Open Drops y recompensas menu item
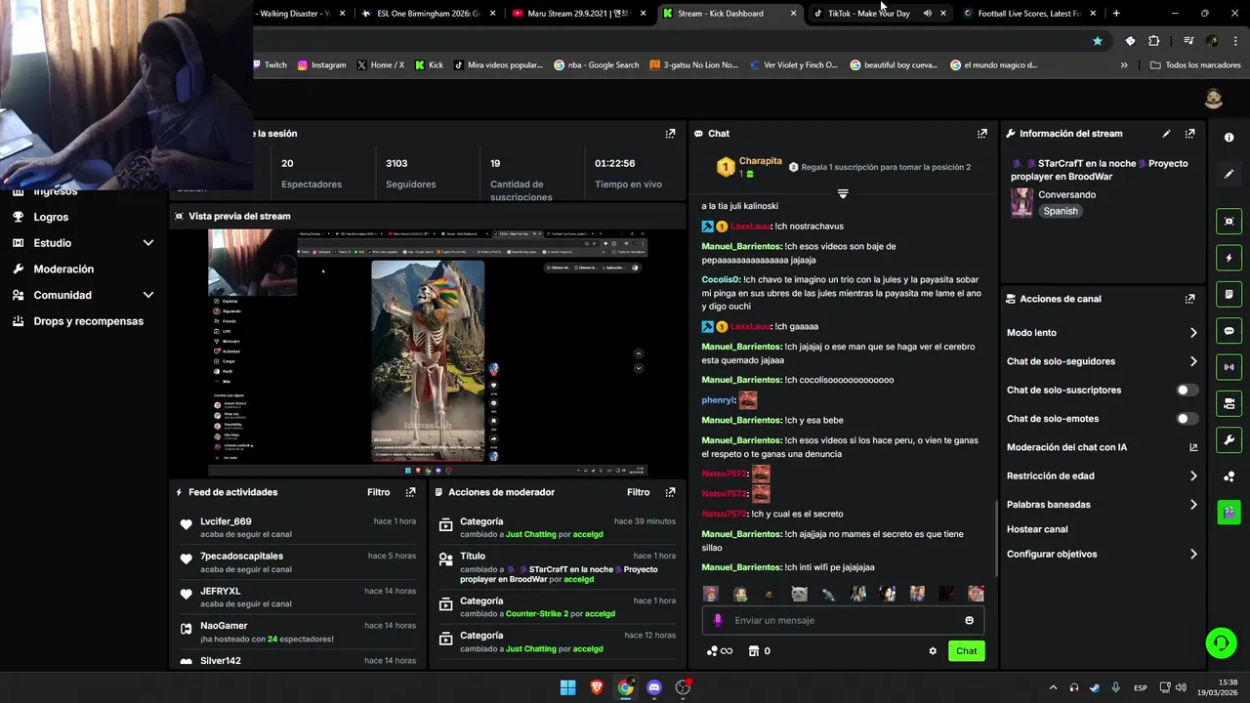This screenshot has height=703, width=1250. [x=88, y=321]
